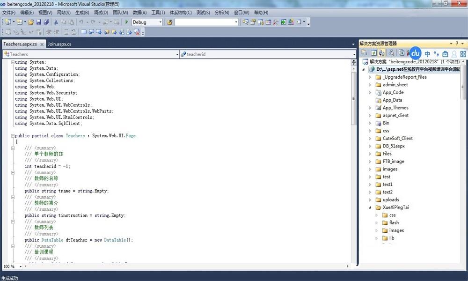Select the DB_51aspx folder
This screenshot has height=281, width=468.
point(394,146)
